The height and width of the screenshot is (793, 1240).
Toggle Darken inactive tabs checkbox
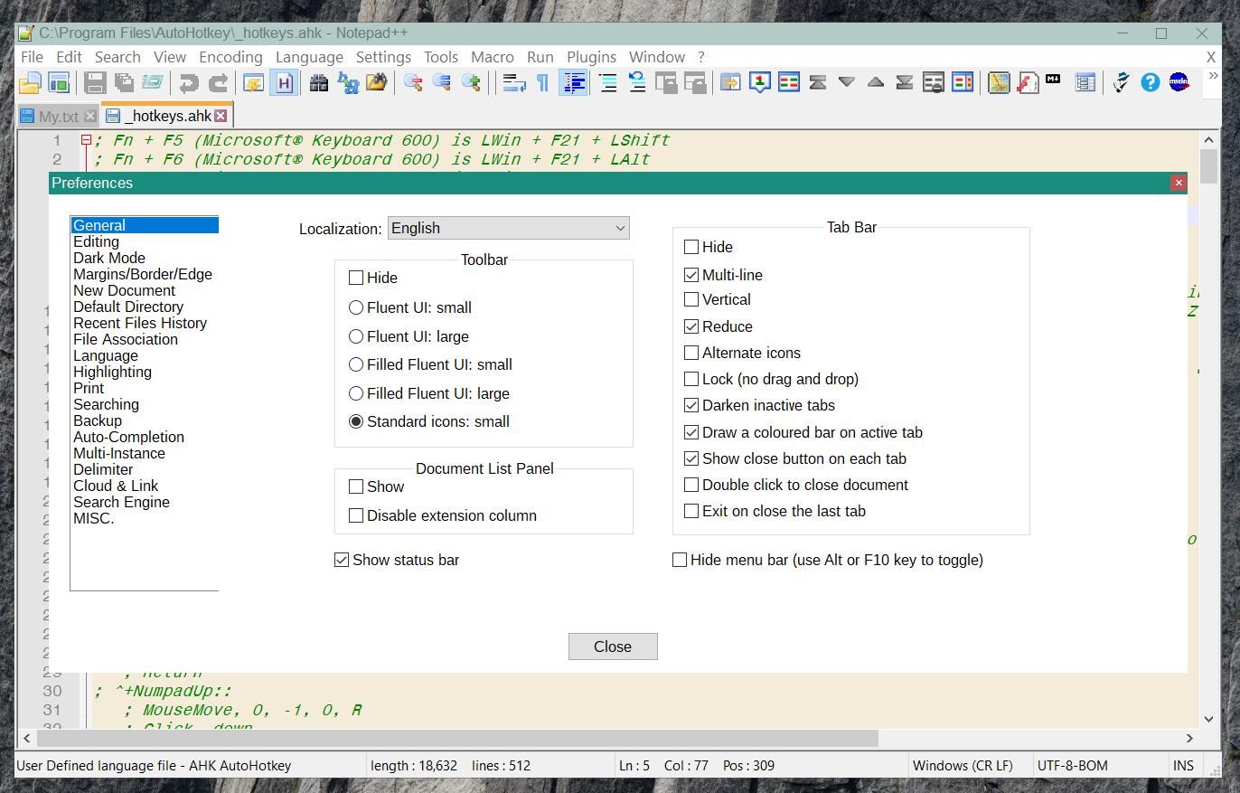[x=691, y=405]
